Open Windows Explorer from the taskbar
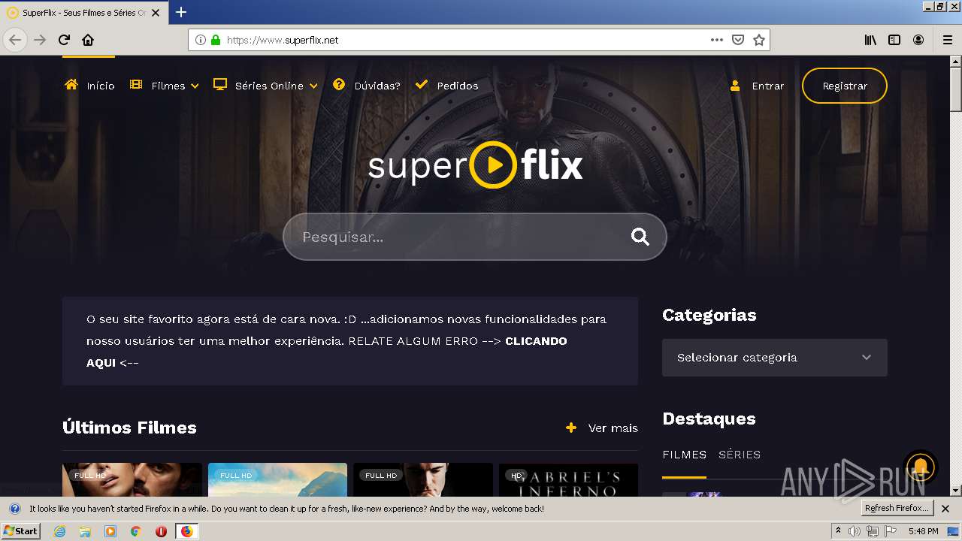The height and width of the screenshot is (541, 962). pos(85,531)
